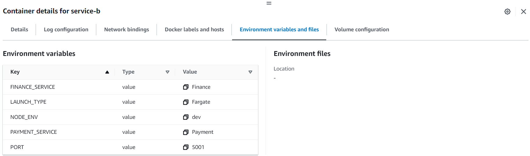The height and width of the screenshot is (156, 530).
Task: Close the container details panel
Action: (523, 12)
